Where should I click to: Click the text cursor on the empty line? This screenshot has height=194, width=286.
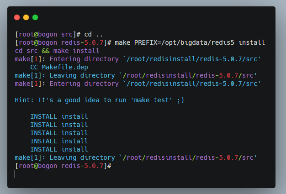(15, 174)
